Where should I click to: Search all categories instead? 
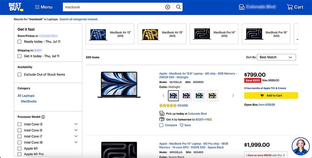click(x=79, y=19)
